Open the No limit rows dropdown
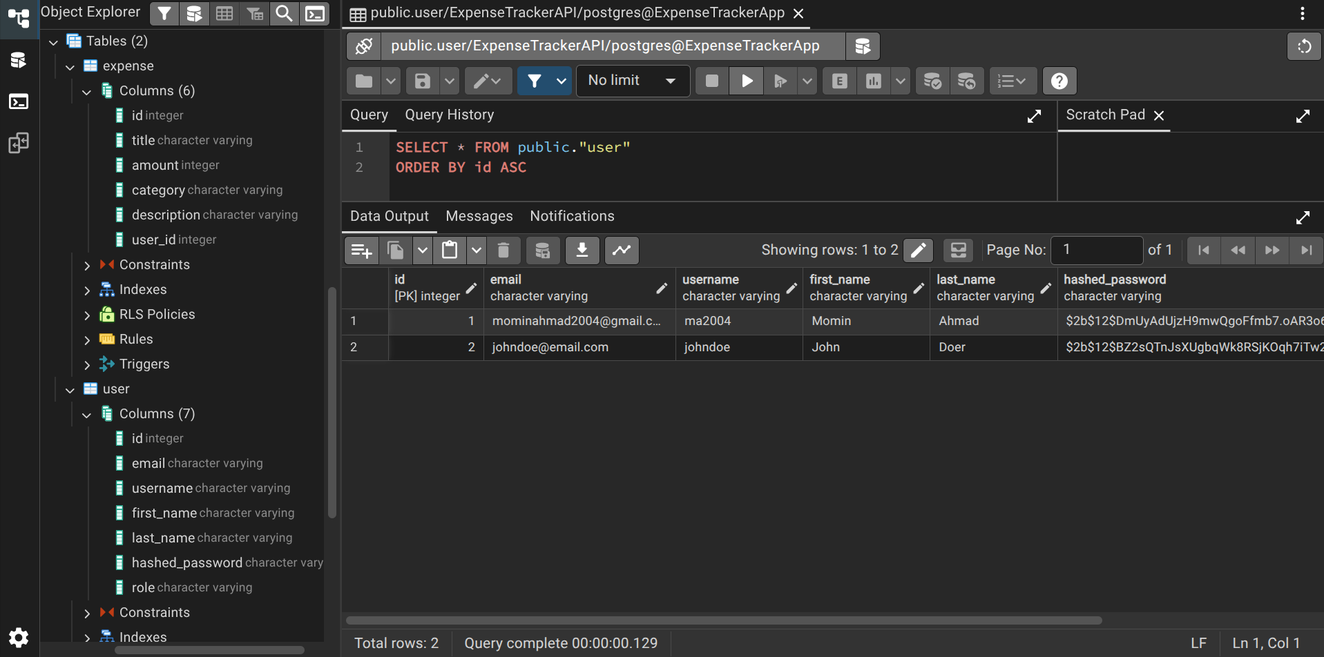 coord(633,81)
